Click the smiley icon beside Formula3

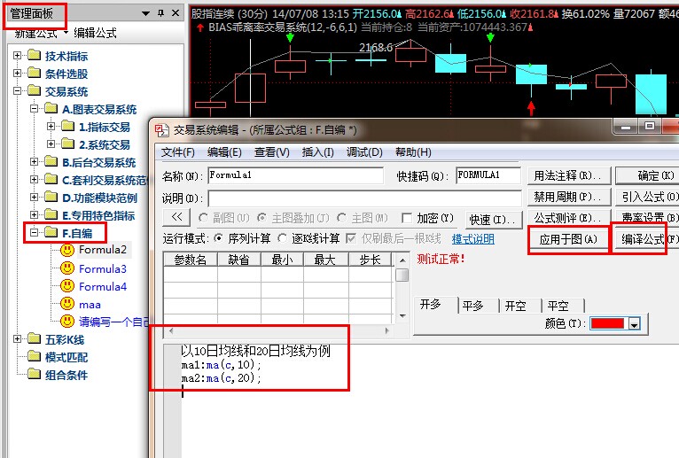[x=67, y=268]
